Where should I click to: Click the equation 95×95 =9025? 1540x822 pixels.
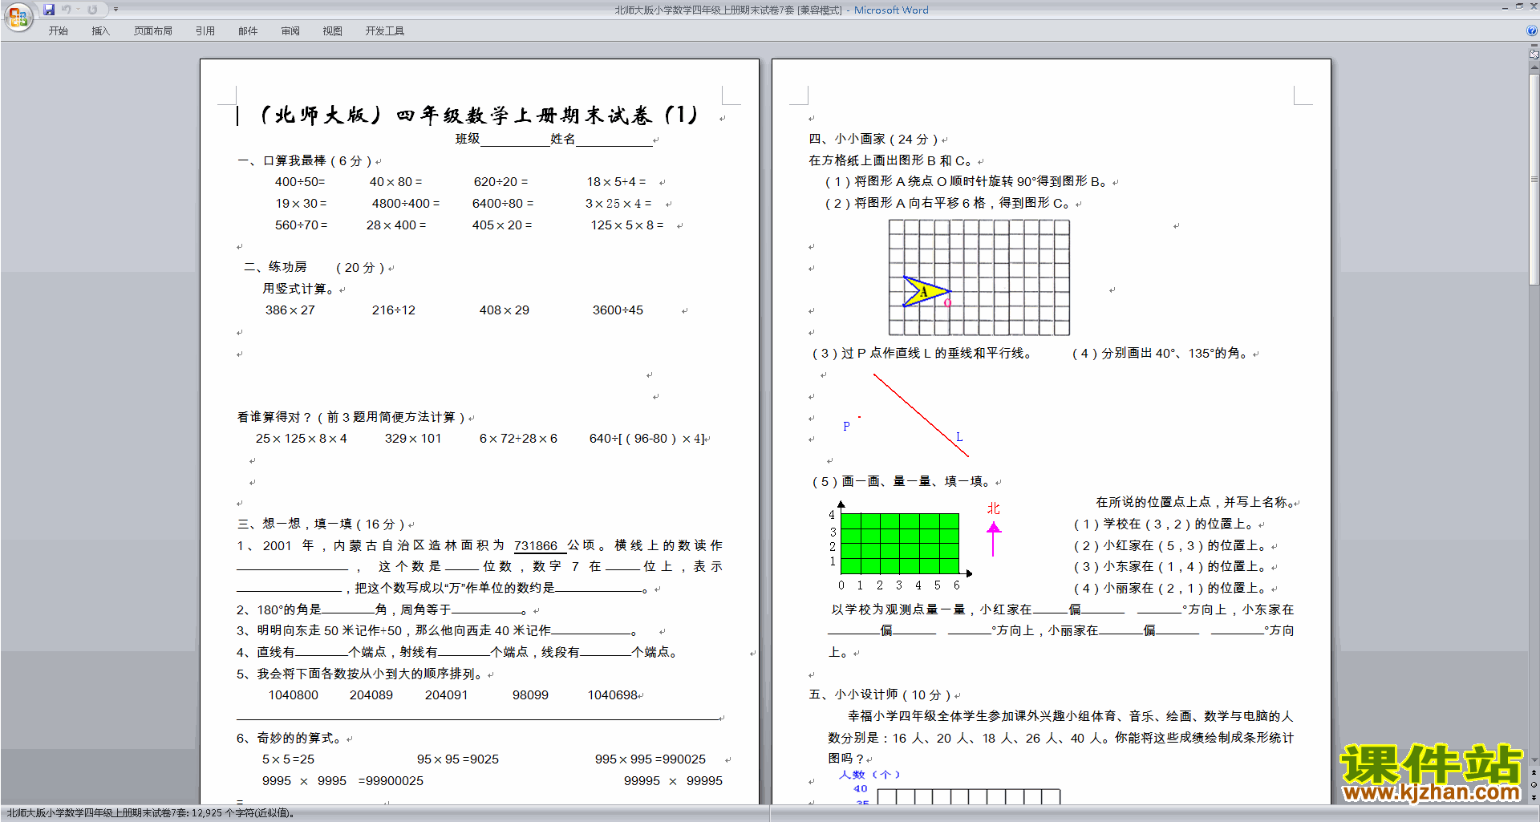coord(458,759)
